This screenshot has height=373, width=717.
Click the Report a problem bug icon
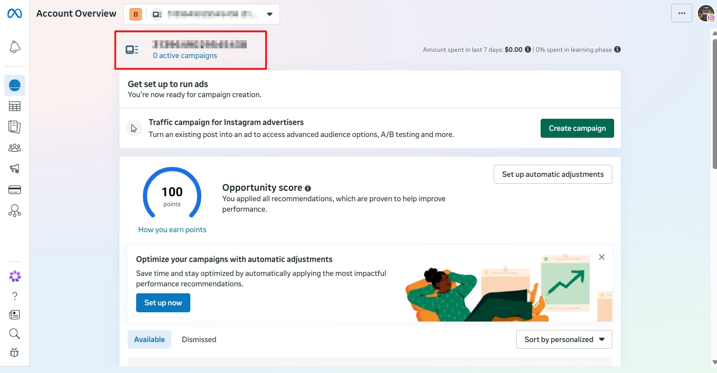click(15, 352)
